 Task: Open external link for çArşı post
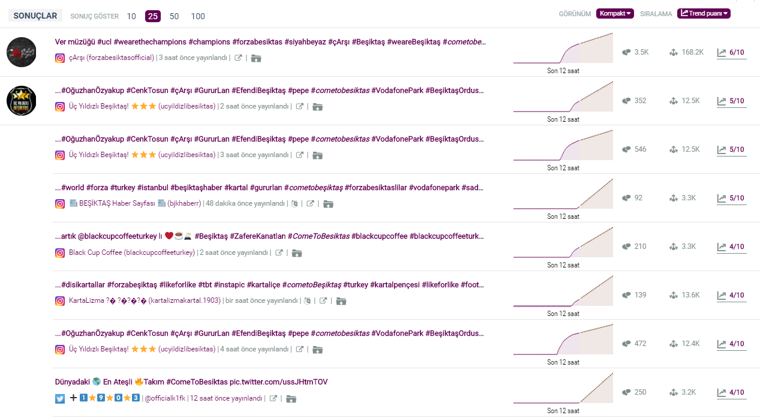(x=238, y=58)
